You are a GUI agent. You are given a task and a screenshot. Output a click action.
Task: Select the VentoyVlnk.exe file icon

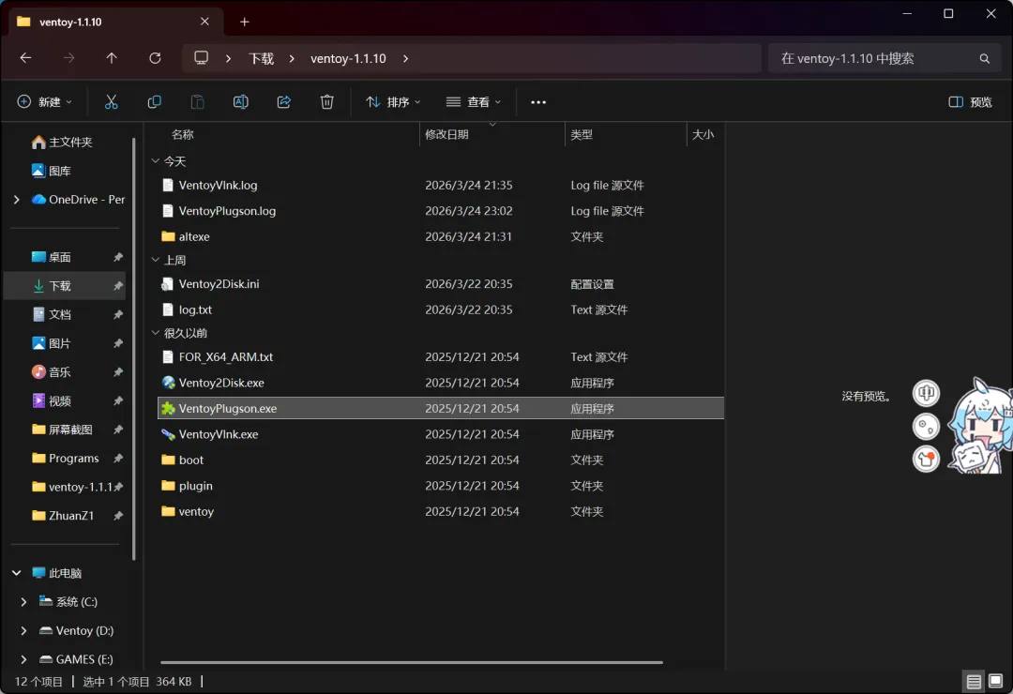pyautogui.click(x=168, y=434)
